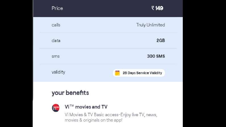Viewport: 226px width, 127px height.
Task: Click the Price header label
Action: [x=57, y=8]
